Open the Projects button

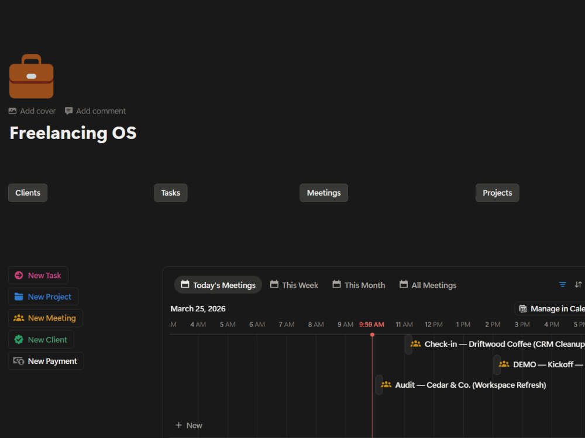[497, 193]
